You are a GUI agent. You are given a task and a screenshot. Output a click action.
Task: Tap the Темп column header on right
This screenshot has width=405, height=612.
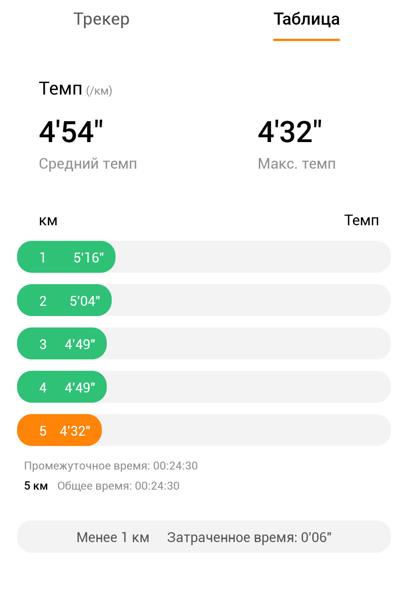[361, 220]
